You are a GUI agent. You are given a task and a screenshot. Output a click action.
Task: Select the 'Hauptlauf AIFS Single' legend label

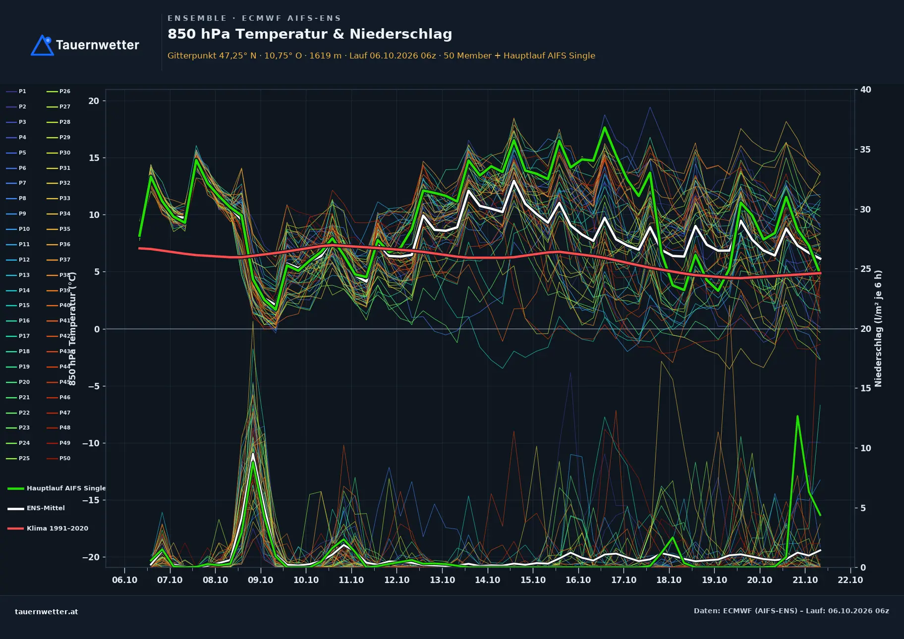coord(66,488)
